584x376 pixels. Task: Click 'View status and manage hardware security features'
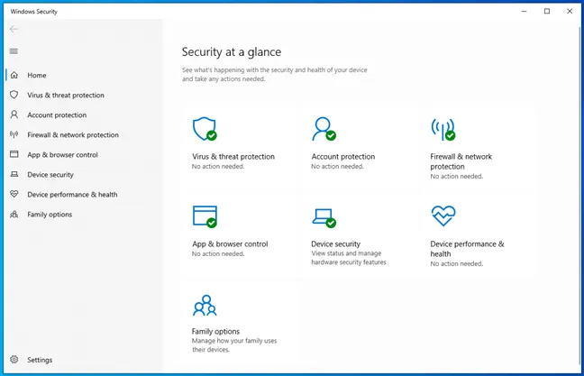click(x=349, y=258)
